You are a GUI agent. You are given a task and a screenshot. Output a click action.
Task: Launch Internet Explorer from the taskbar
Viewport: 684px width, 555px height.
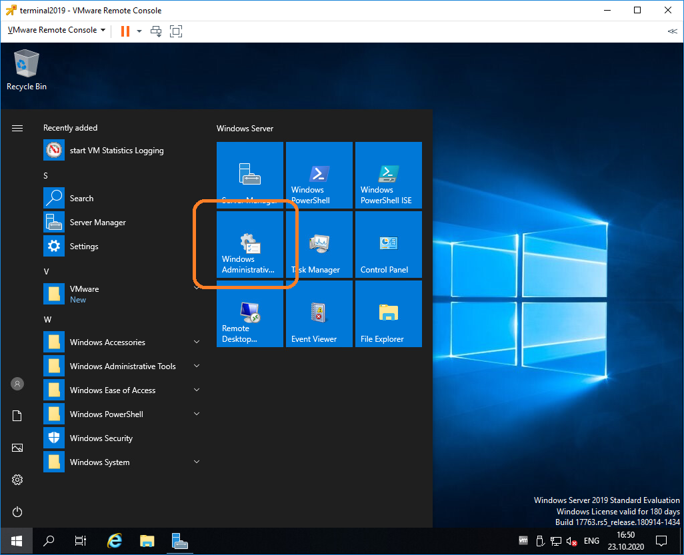tap(114, 541)
